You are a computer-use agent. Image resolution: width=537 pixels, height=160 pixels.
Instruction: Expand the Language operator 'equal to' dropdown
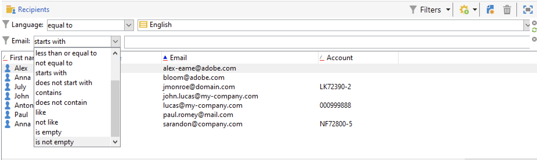(x=129, y=25)
